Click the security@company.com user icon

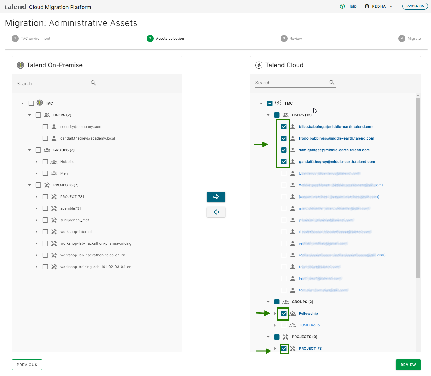pos(54,127)
